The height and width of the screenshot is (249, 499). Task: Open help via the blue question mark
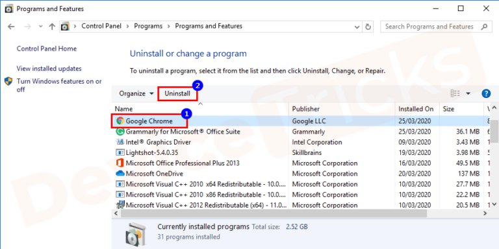(486, 93)
